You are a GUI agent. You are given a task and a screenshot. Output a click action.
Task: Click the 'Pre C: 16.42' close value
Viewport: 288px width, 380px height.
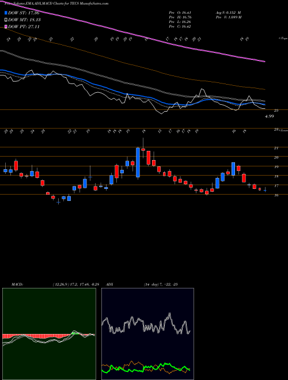tap(180, 26)
